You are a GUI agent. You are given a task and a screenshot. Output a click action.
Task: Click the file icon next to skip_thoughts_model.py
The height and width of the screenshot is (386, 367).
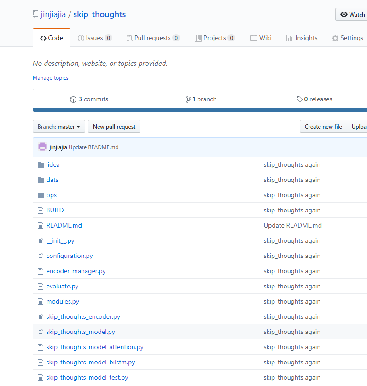coord(41,332)
